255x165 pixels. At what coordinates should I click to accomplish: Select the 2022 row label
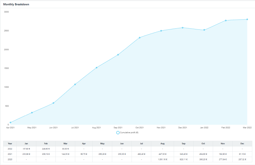10,149
